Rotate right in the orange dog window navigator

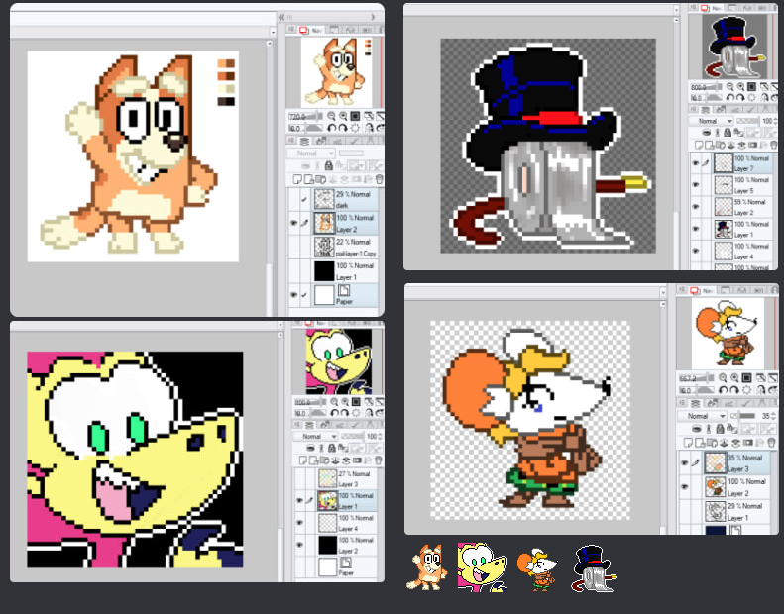click(x=344, y=128)
